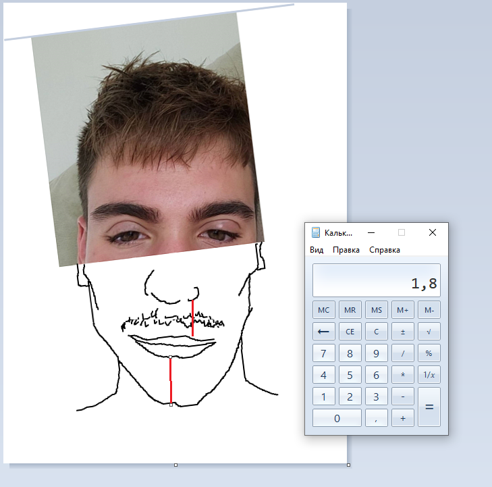Click digit 0 on calculator
The width and height of the screenshot is (492, 487).
[337, 418]
